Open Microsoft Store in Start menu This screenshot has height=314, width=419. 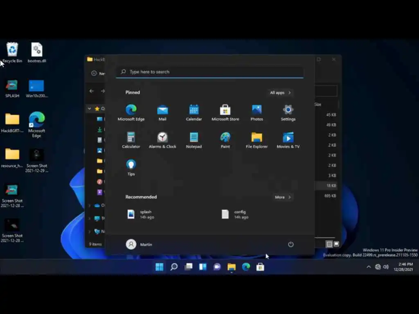pyautogui.click(x=225, y=113)
